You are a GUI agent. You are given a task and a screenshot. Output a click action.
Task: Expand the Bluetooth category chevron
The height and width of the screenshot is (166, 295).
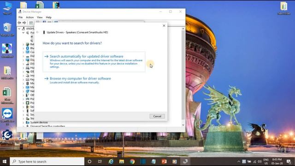[23, 48]
